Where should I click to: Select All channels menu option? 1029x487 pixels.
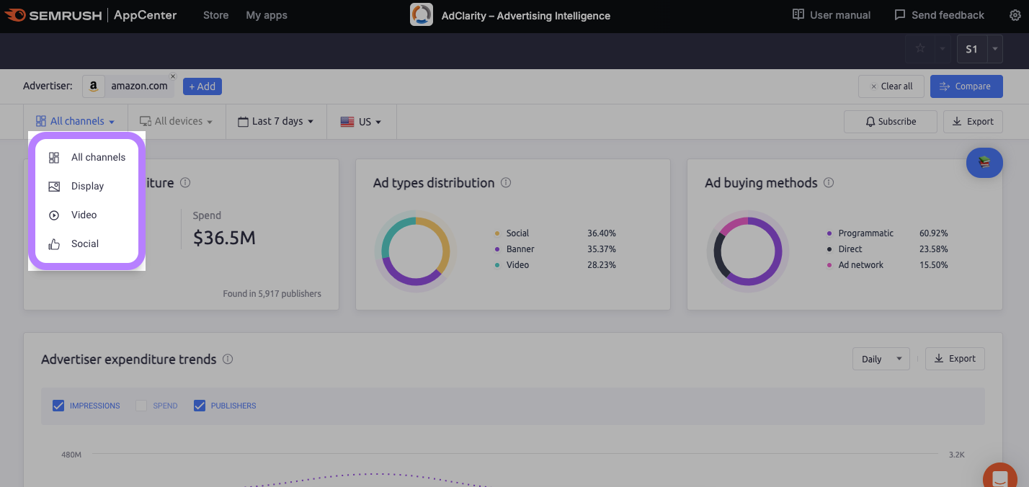86,157
